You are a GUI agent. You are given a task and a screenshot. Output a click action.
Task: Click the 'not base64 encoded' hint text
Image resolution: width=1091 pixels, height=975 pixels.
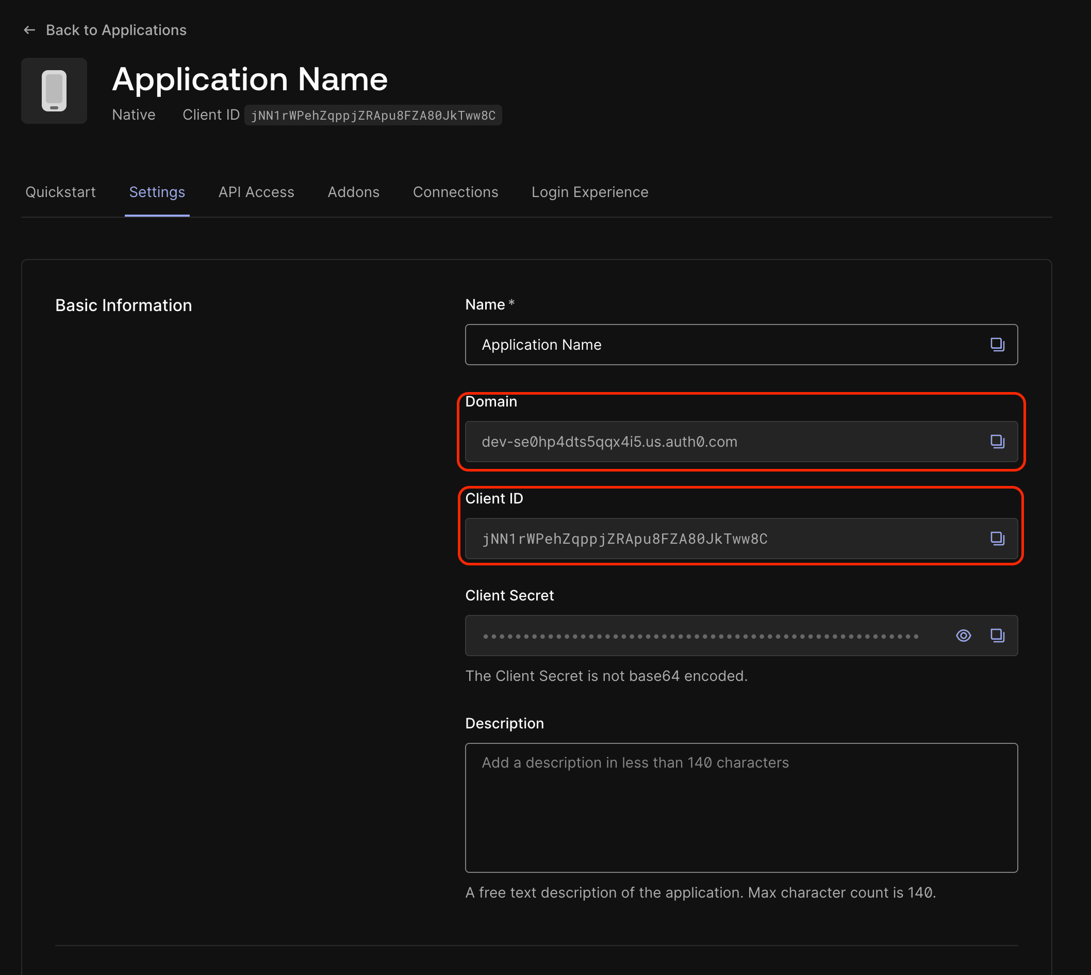[x=606, y=676]
